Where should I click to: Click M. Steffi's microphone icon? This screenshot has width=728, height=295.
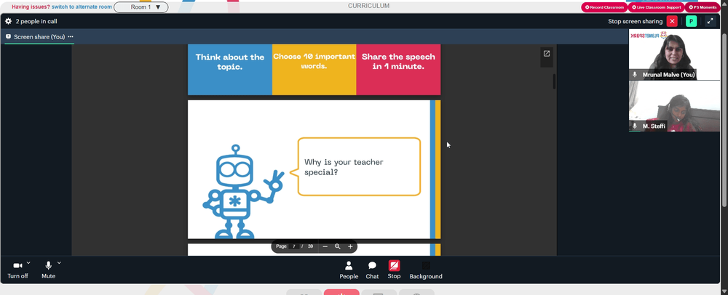tap(635, 126)
